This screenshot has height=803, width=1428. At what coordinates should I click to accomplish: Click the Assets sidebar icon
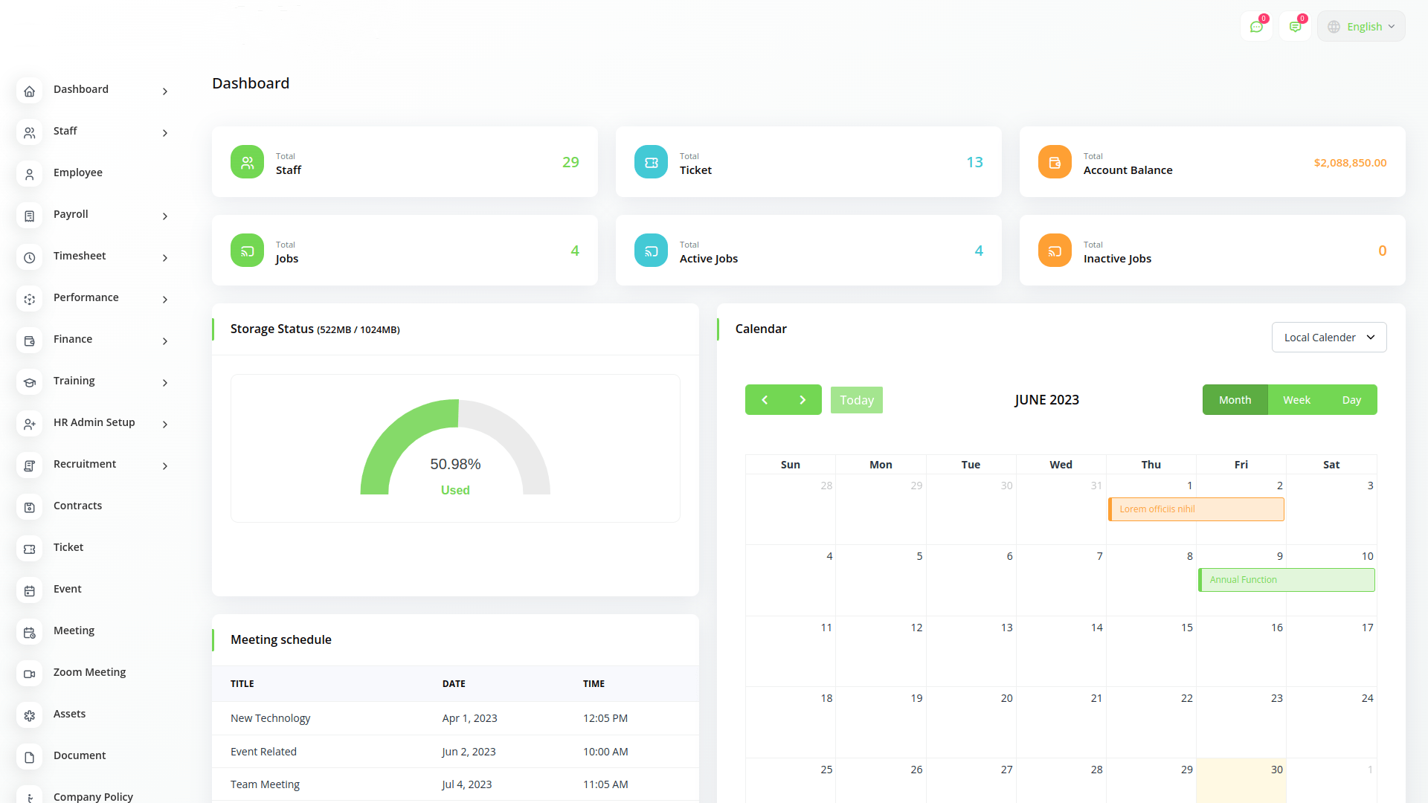(x=30, y=715)
